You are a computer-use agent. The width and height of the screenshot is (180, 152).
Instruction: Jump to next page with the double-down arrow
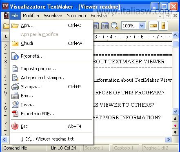[x=175, y=132]
